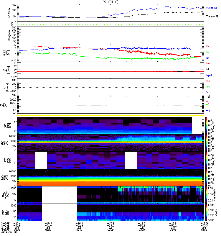
Task: Select the B_FIT GSE [nT] axis label
Action: tap(6, 53)
